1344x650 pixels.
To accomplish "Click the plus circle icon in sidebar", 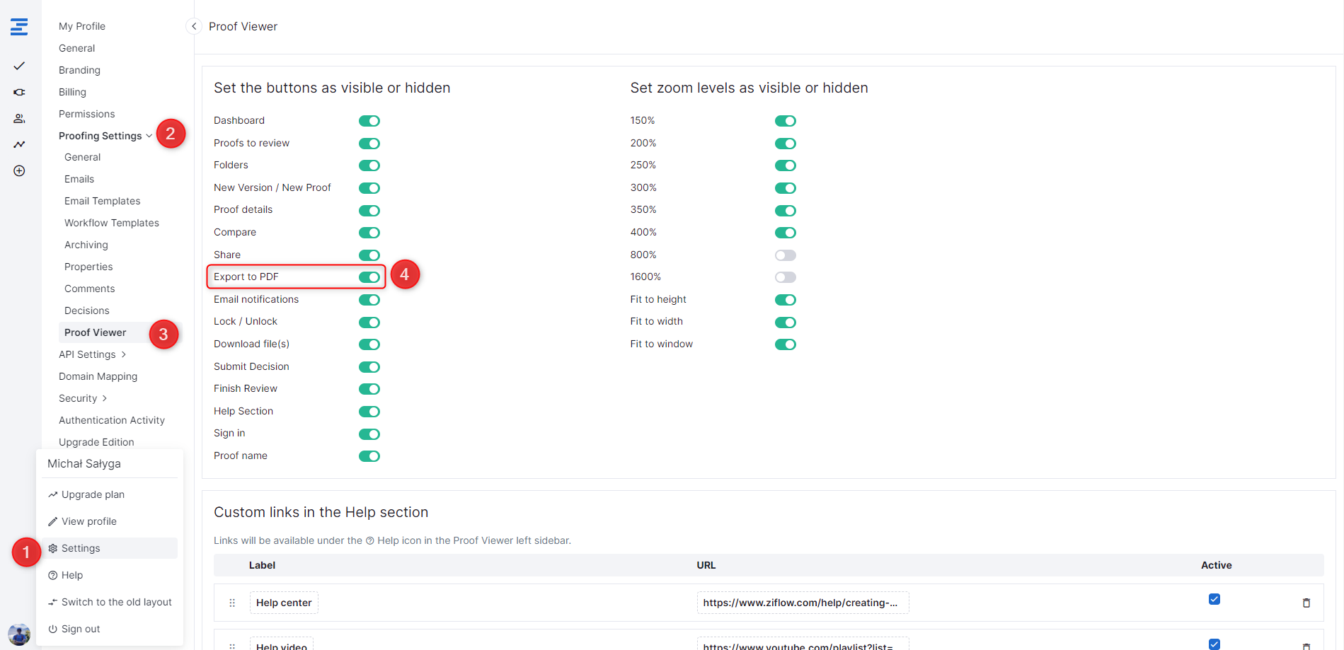I will point(19,171).
